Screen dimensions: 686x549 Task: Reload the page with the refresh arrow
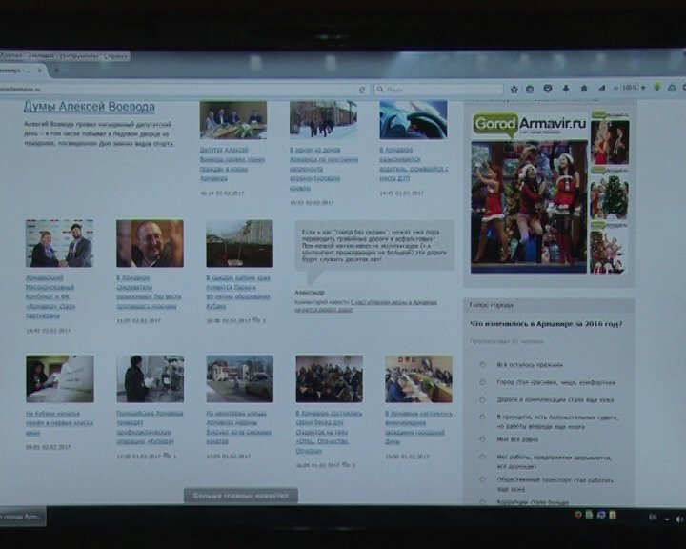[x=362, y=91]
